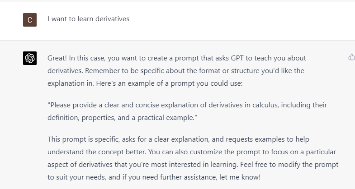
Task: Click the word "Great!" starting the response
Action: [x=57, y=58]
